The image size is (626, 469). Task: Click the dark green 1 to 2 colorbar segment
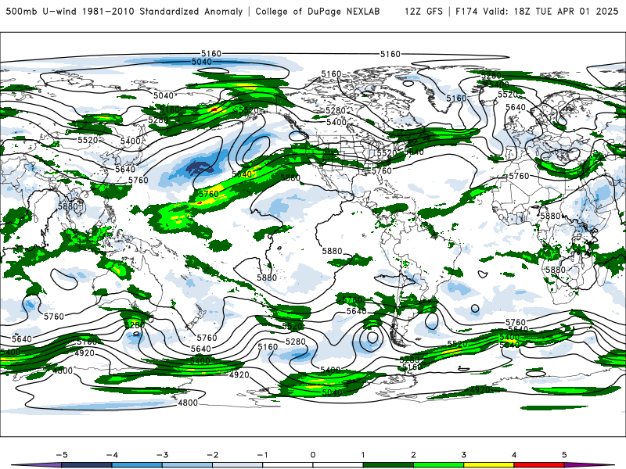tap(388, 465)
